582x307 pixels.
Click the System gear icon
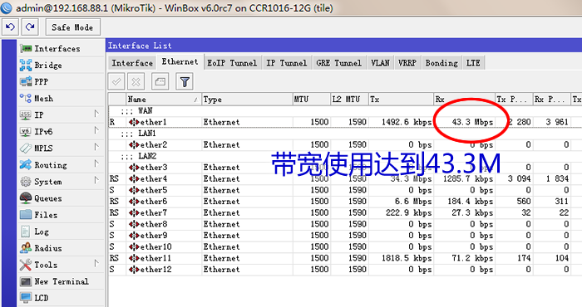[26, 182]
